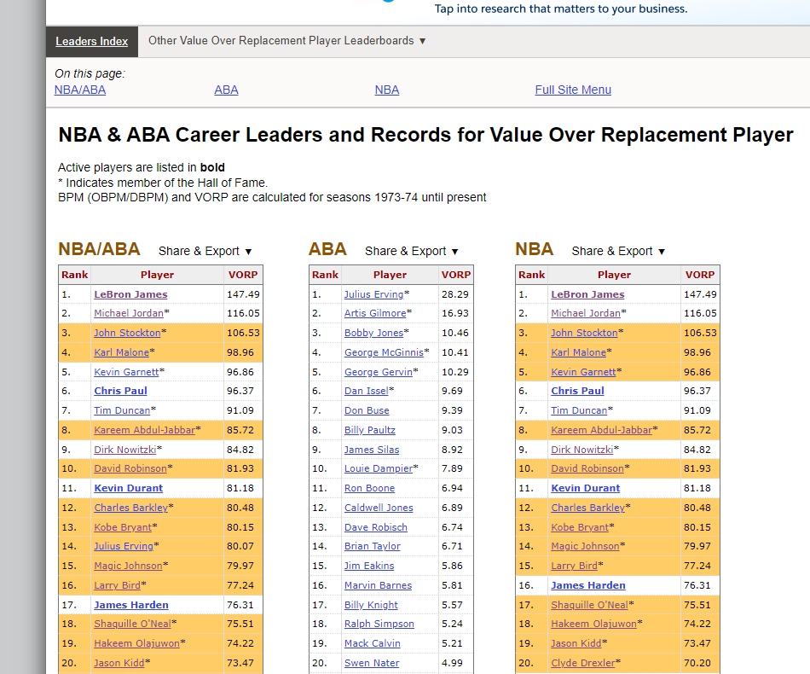The image size is (810, 674).
Task: Open James Harden in NBA table
Action: [588, 585]
